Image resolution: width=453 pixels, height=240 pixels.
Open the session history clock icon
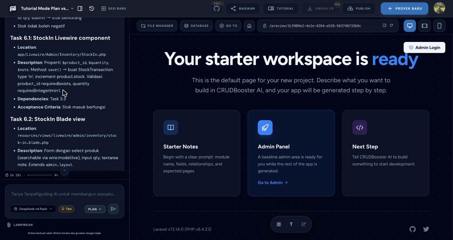pos(92,8)
